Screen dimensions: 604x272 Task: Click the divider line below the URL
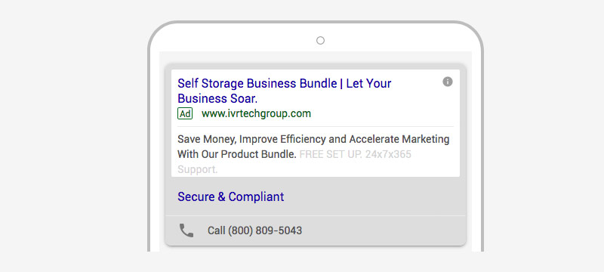coord(315,126)
